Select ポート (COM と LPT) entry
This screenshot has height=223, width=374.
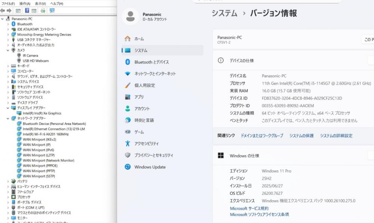(x=31, y=207)
